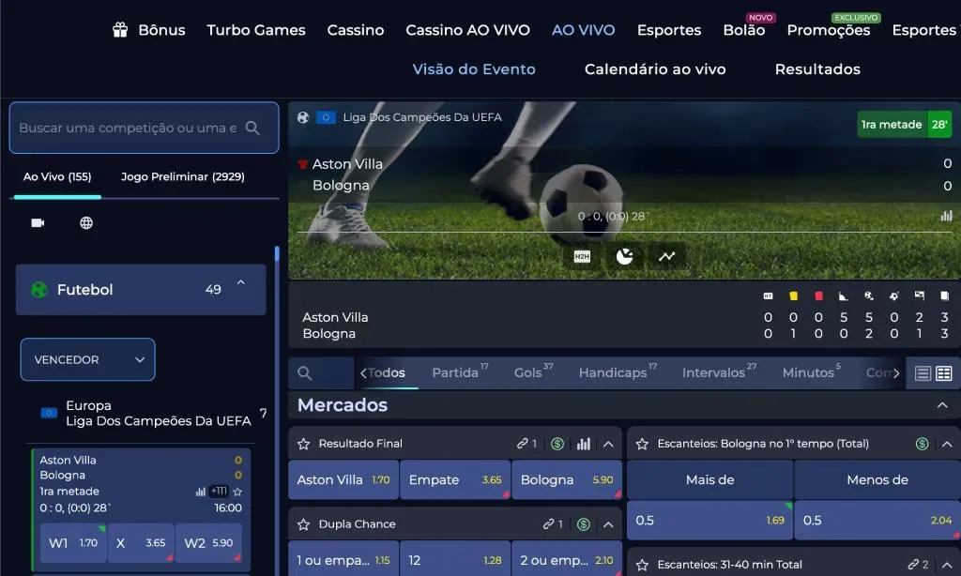Click the cashout dollar icon in Resultado Final

(x=557, y=445)
